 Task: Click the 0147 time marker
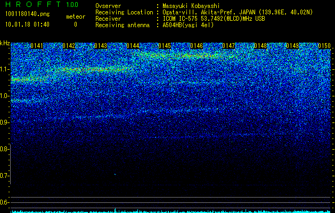point(228,46)
